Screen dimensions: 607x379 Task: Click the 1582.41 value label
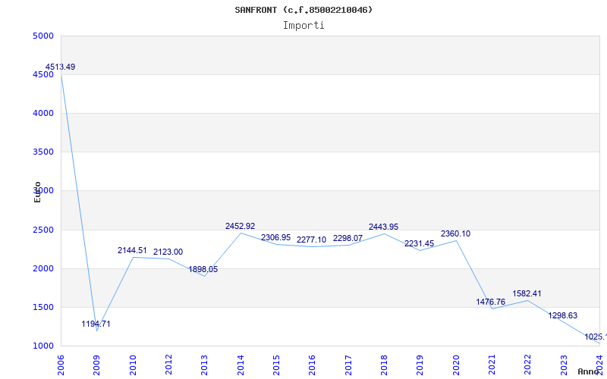(x=527, y=294)
